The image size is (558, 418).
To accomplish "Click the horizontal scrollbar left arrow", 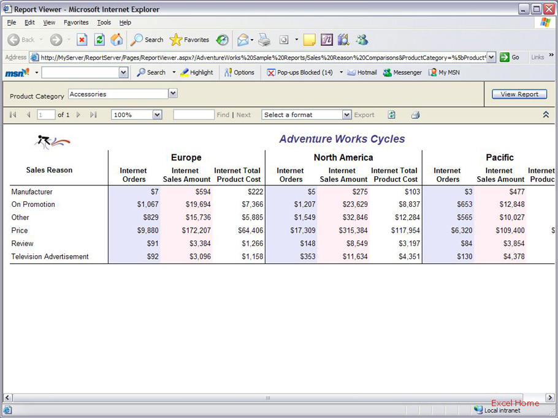I will click(x=7, y=397).
